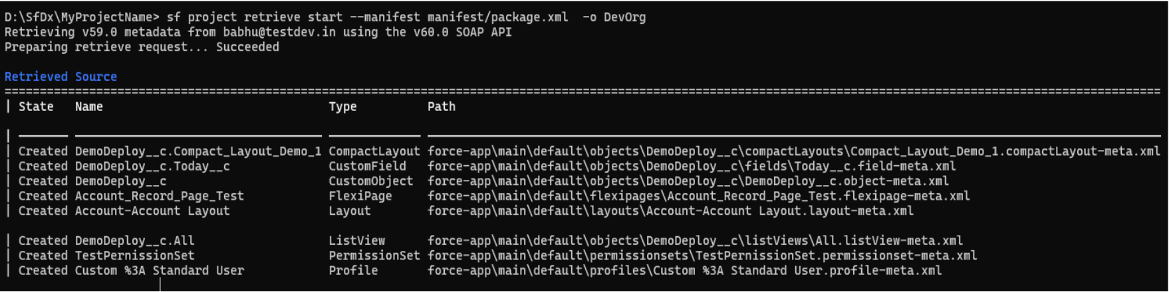Screen dimensions: 1169x292
Task: Click the State column header
Action: tap(36, 107)
